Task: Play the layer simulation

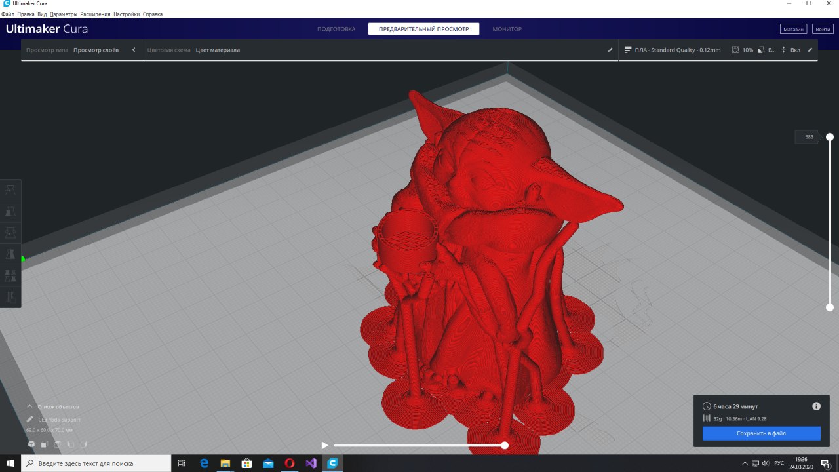Action: tap(324, 445)
